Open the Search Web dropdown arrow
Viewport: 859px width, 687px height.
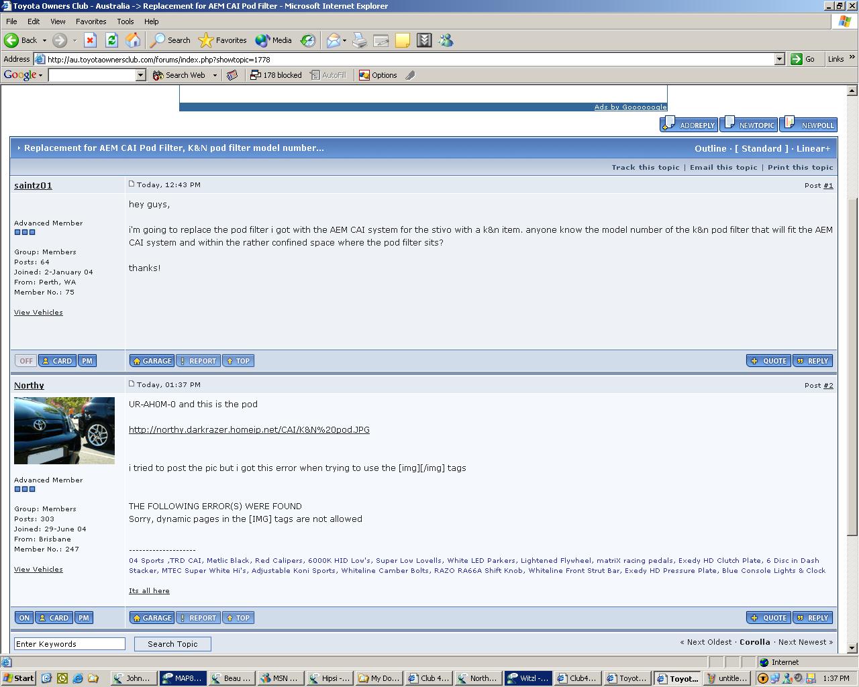(x=215, y=75)
